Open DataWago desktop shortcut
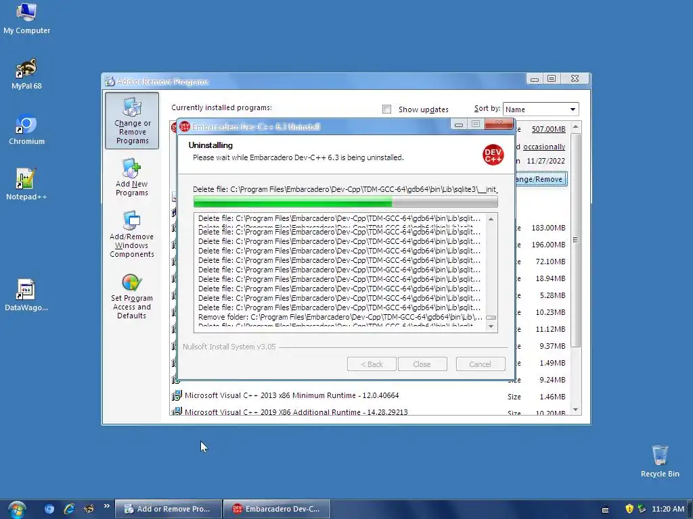Screen dimensions: 693x519 coord(26,295)
